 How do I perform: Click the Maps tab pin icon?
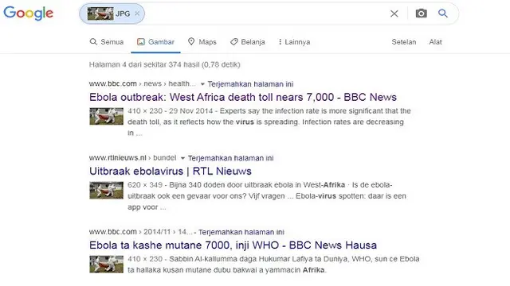(x=191, y=41)
